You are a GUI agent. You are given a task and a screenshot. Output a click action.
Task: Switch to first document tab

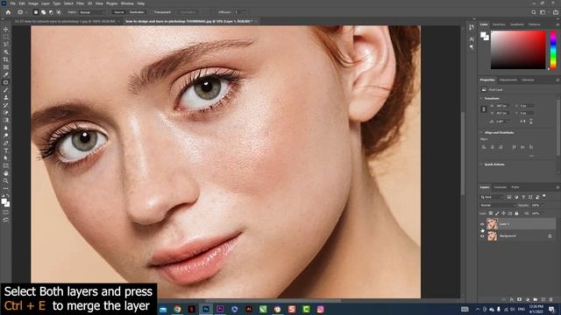tap(66, 21)
